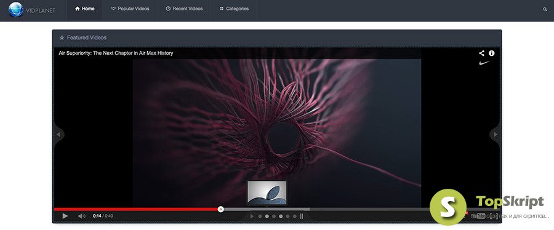
Task: Go to next featured video arrow
Action: [x=496, y=135]
